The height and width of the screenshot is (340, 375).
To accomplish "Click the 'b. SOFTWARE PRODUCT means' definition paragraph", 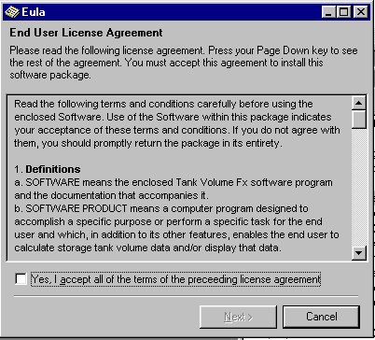I will (176, 228).
